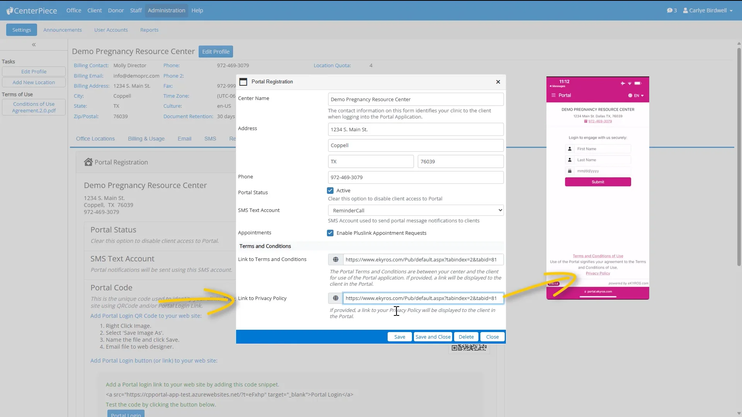Click the calendar icon in the dialog title bar
Screen dimensions: 742x417
[243, 82]
